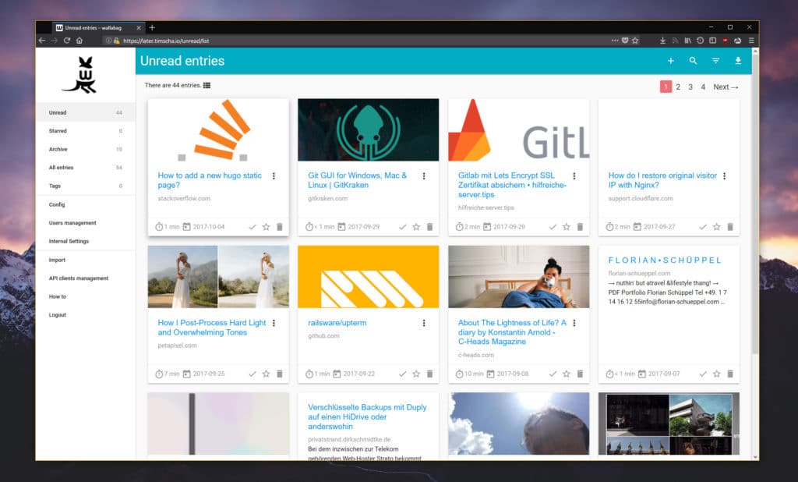This screenshot has height=482, width=798.
Task: Open options menu for GitKraken card
Action: click(424, 175)
